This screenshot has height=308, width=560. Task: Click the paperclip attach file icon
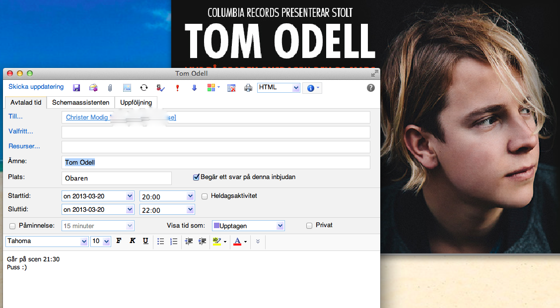(x=110, y=88)
